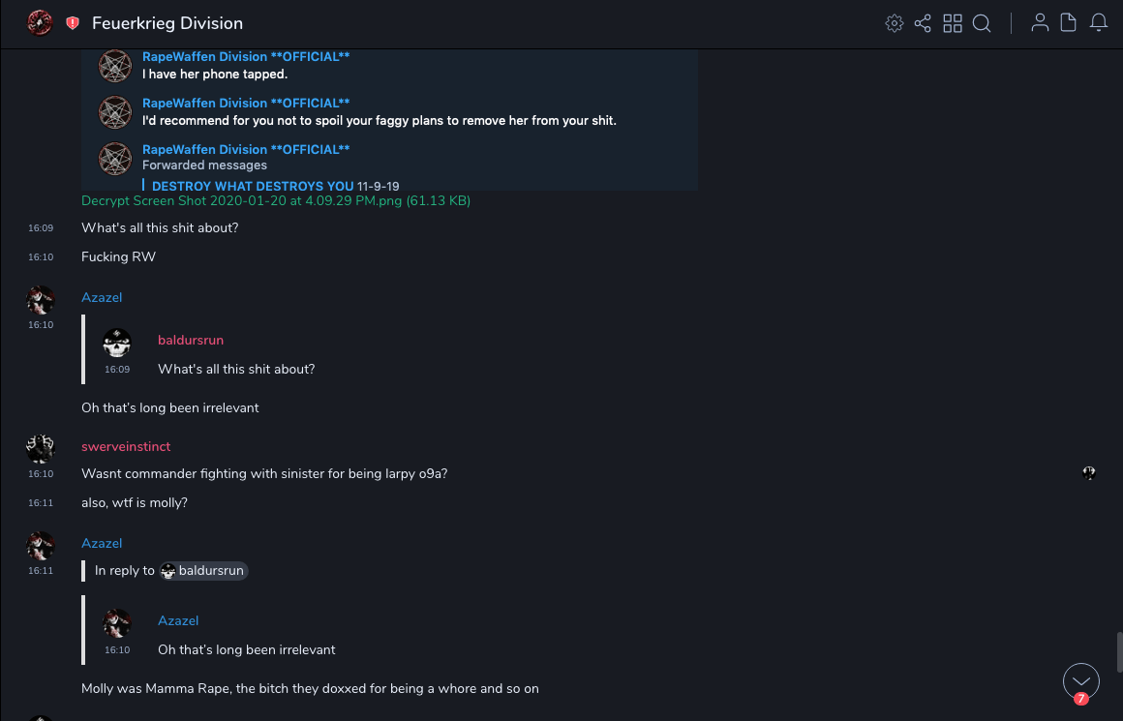Click the 16:09 timestamp beside the first message
Image resolution: width=1123 pixels, height=721 pixels.
[41, 228]
